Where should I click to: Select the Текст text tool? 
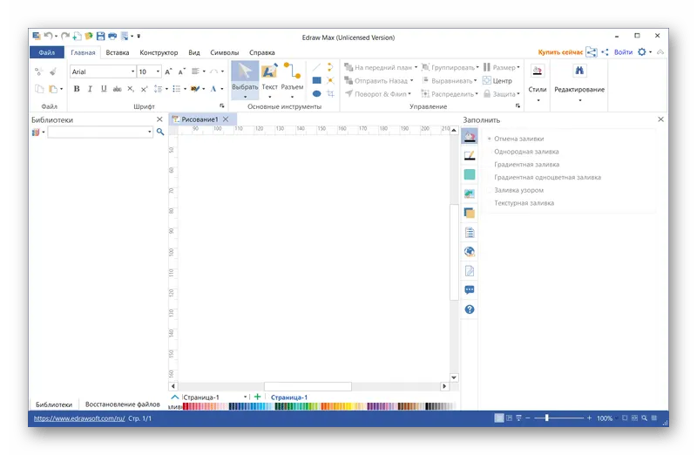coord(269,80)
